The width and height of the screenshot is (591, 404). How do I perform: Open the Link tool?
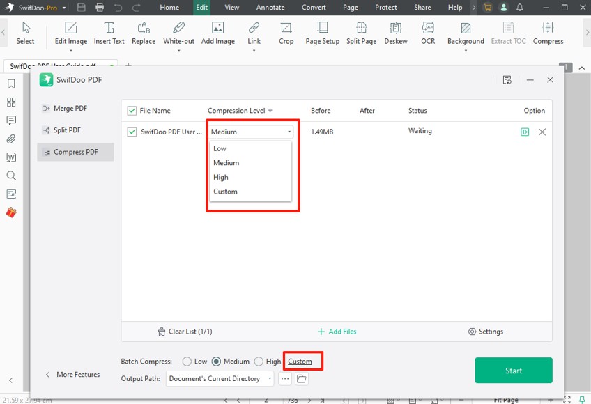254,33
